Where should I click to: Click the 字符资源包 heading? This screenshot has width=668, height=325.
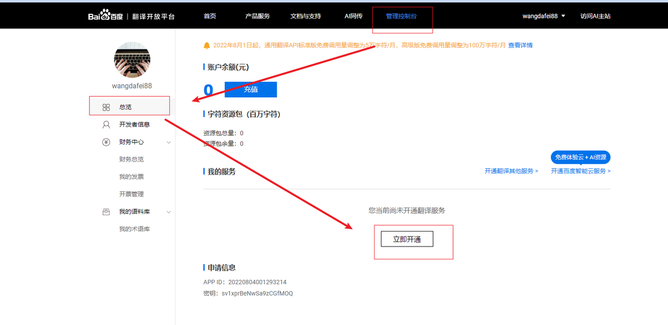(x=244, y=114)
